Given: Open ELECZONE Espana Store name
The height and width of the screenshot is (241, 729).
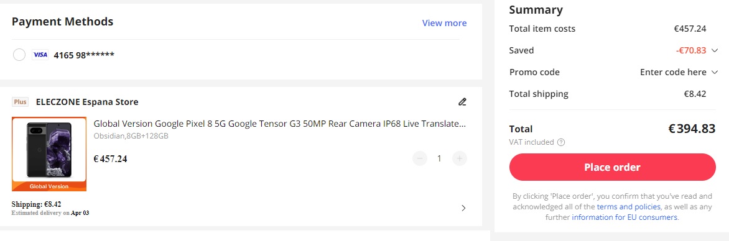Looking at the screenshot, I should click(x=87, y=102).
